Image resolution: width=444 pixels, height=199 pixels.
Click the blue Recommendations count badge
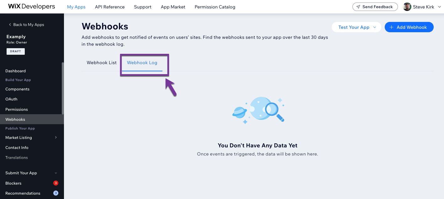pyautogui.click(x=56, y=193)
